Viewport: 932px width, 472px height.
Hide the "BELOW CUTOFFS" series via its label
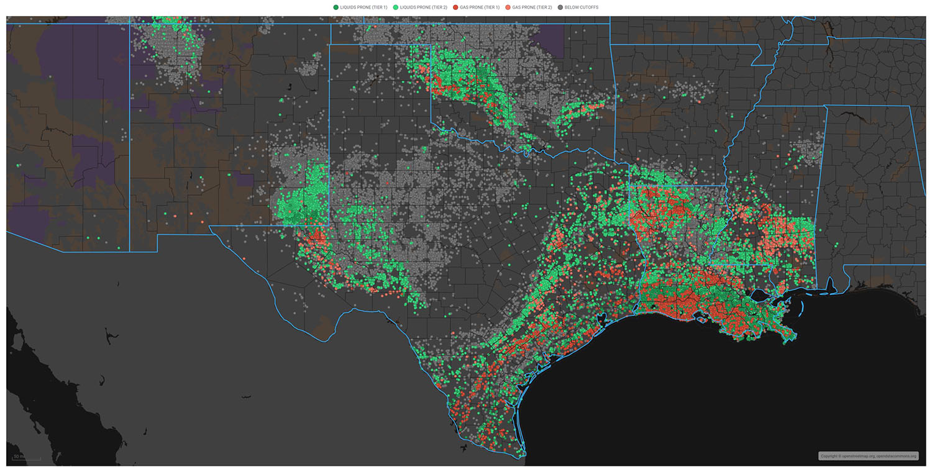click(x=582, y=7)
